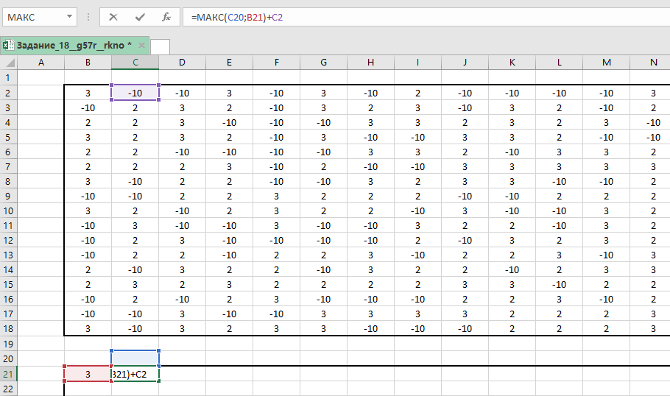
Task: Select column N header
Action: tap(653, 63)
